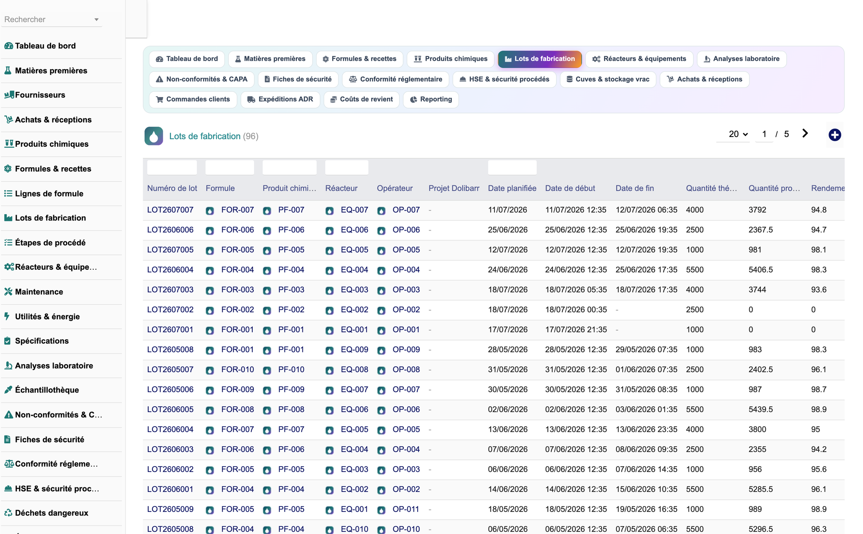Click the Matières premières flask icon in sidebar
This screenshot has width=863, height=534.
8,71
